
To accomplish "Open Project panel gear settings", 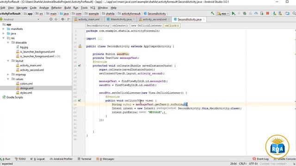I will (63, 19).
